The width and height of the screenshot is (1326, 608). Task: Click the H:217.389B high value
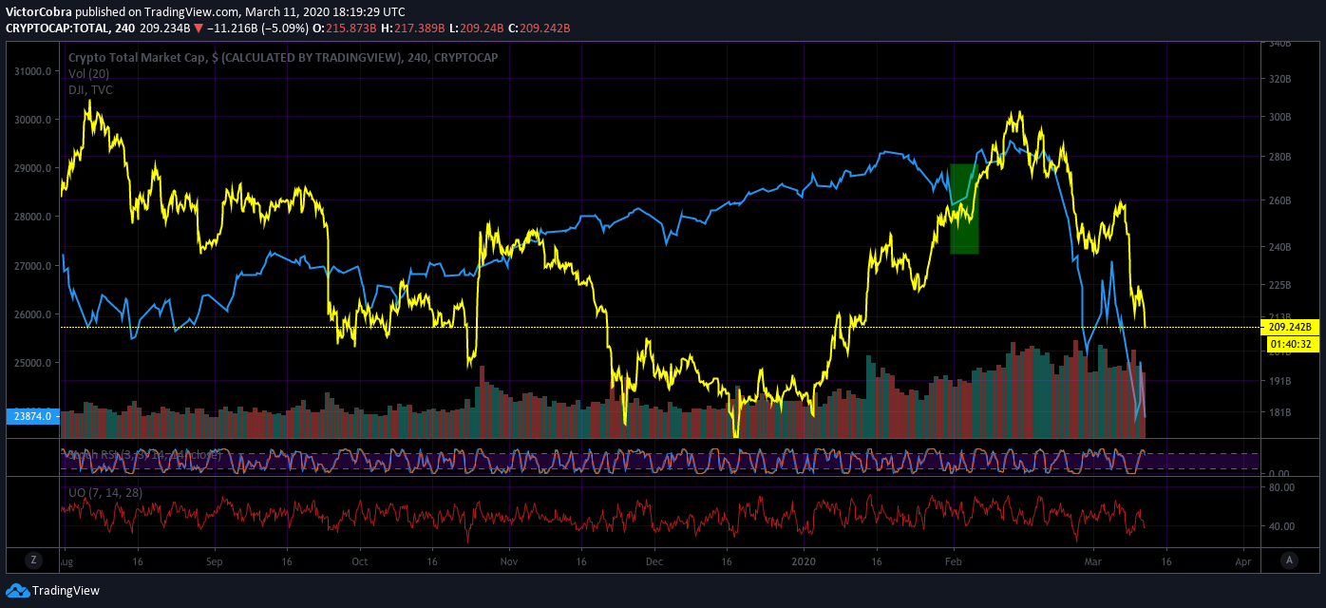[411, 28]
